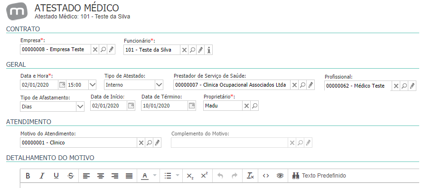Align text left in editor

[86, 176]
